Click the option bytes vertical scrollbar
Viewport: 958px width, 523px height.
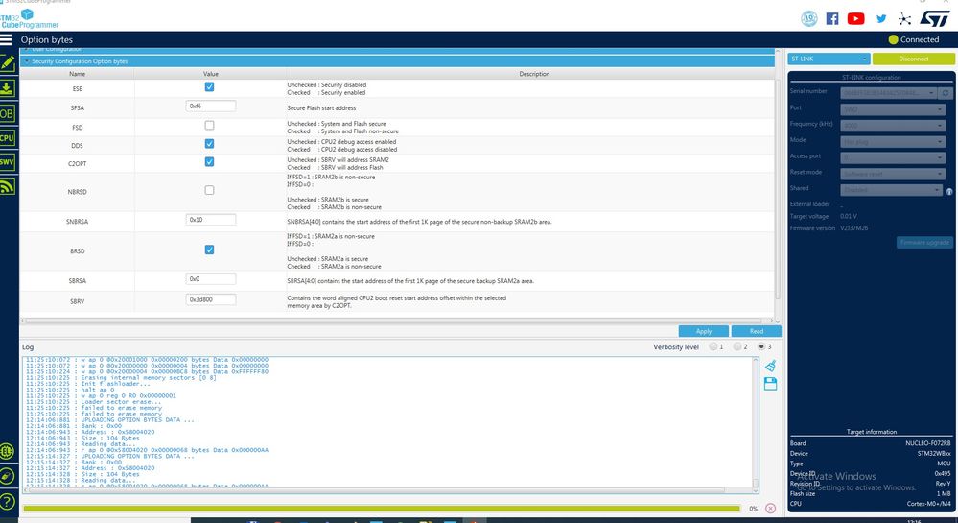coord(778,190)
